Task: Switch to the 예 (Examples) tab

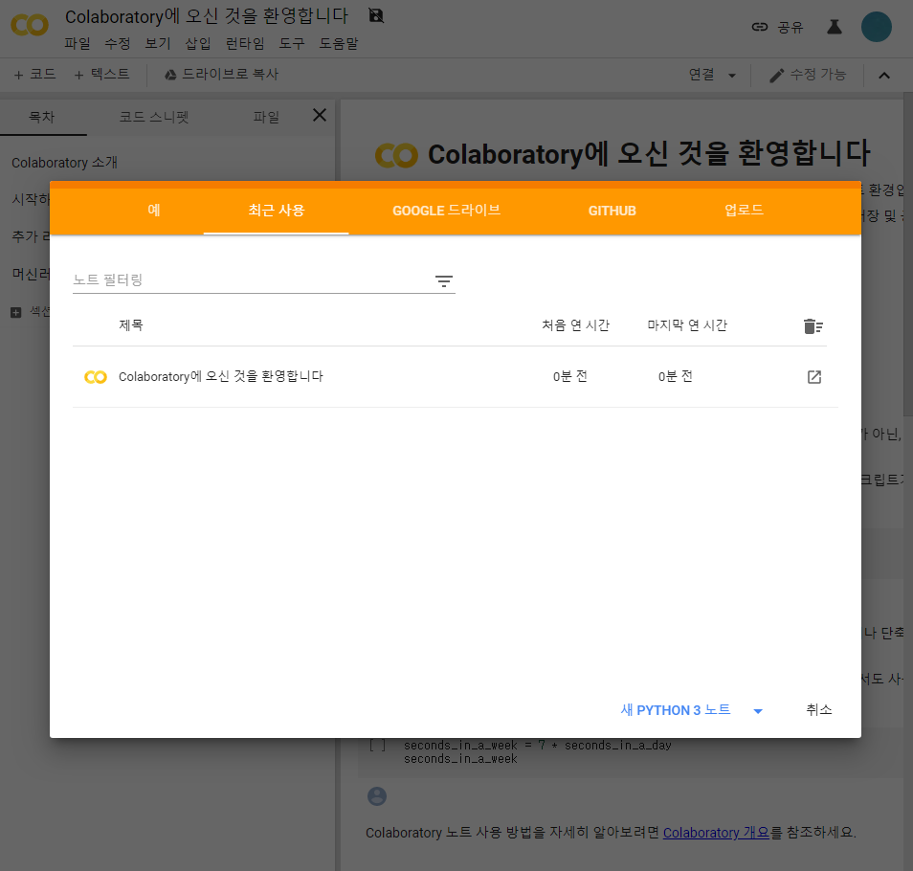Action: (x=154, y=211)
